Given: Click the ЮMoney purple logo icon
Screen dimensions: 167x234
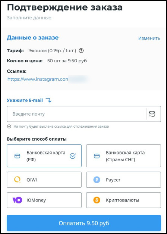Looking at the screenshot, I should (17, 200).
